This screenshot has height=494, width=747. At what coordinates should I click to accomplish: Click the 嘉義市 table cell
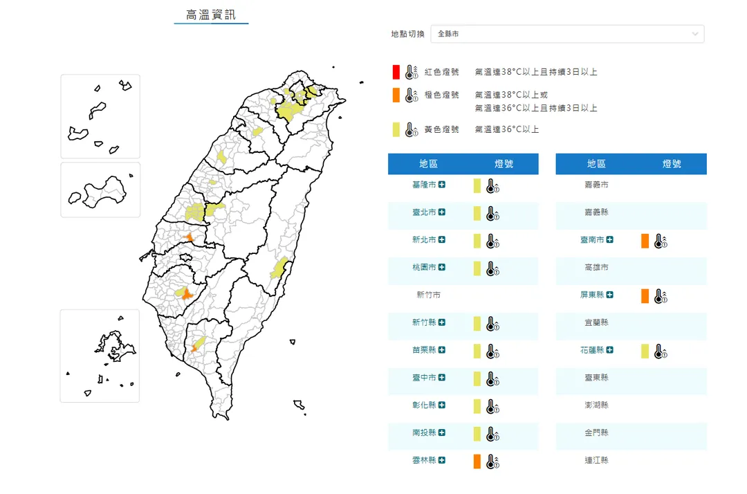click(x=596, y=184)
